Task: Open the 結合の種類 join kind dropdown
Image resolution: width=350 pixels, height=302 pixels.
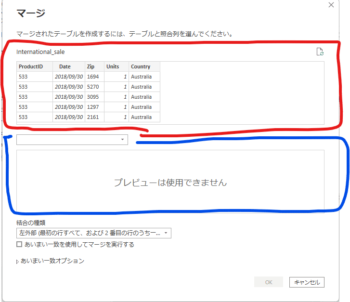Action: pos(94,233)
